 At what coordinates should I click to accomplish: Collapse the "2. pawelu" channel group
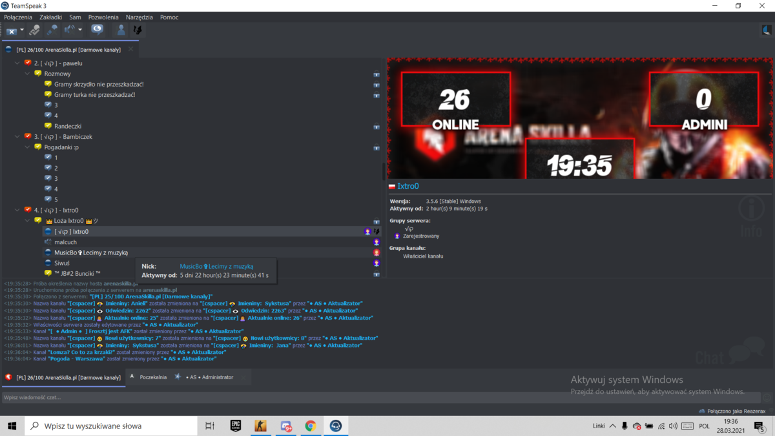click(17, 63)
